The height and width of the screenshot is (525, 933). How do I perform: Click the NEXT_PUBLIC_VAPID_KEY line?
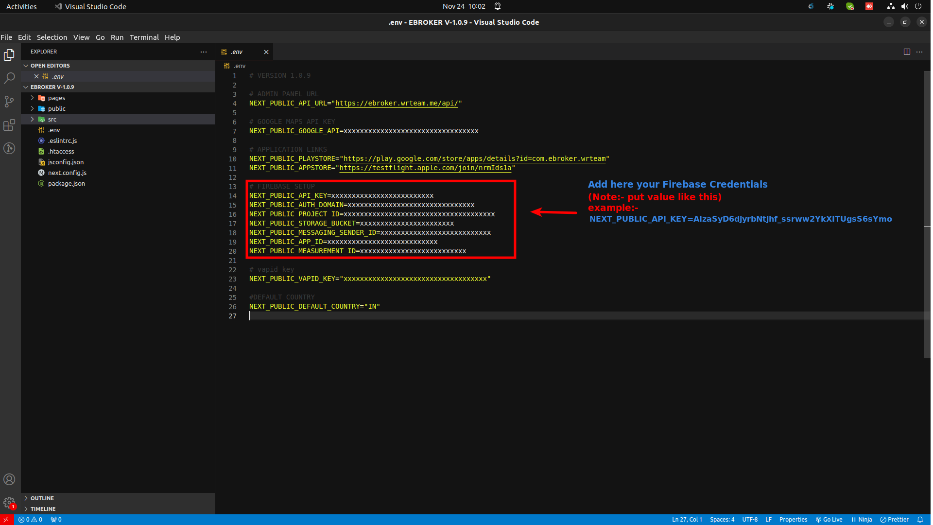370,279
